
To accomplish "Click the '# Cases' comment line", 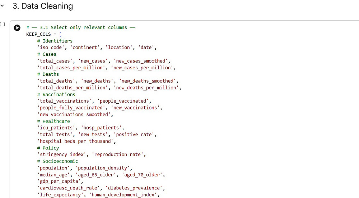I will (x=47, y=54).
